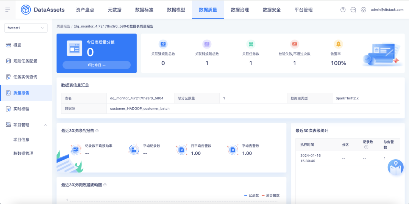This screenshot has width=409, height=204.
Task: Open the 元数据 top menu
Action: (115, 10)
